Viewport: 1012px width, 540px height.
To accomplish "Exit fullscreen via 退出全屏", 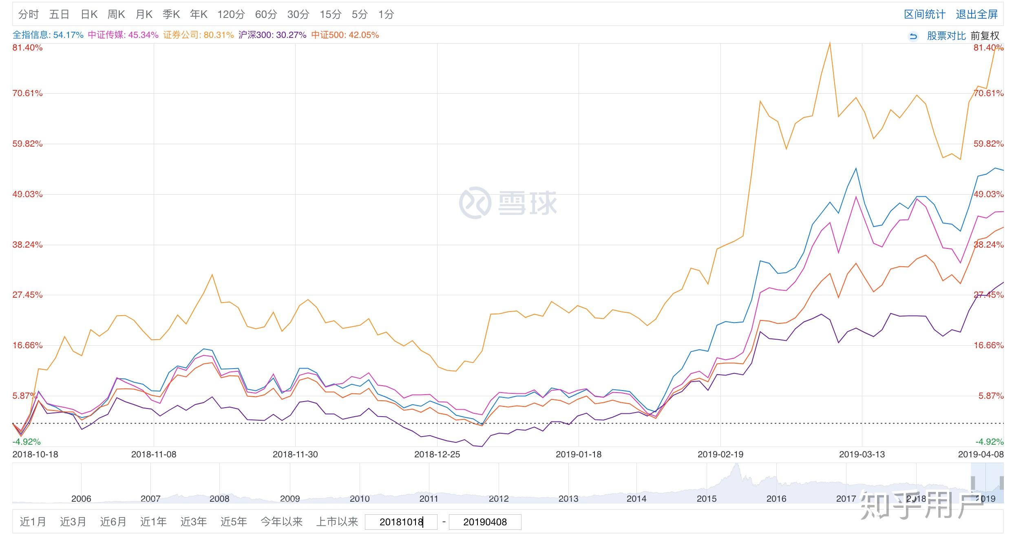I will click(977, 15).
